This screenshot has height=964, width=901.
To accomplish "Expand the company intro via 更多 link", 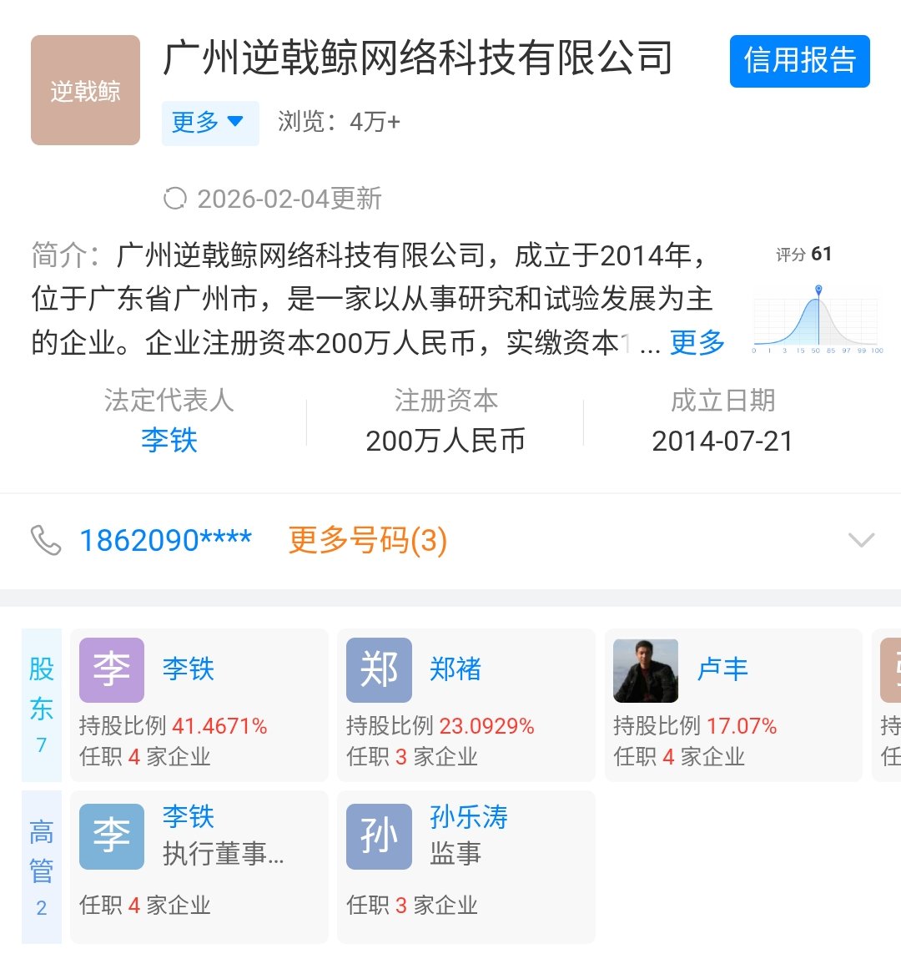I will tap(697, 342).
